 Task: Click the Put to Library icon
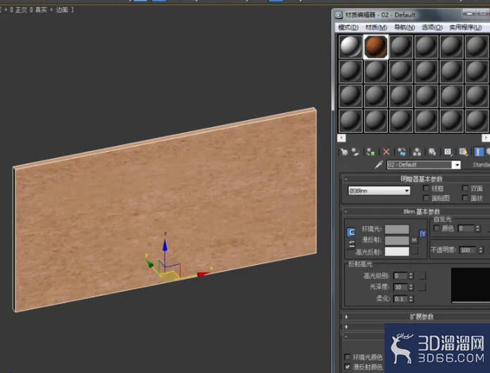[432, 152]
